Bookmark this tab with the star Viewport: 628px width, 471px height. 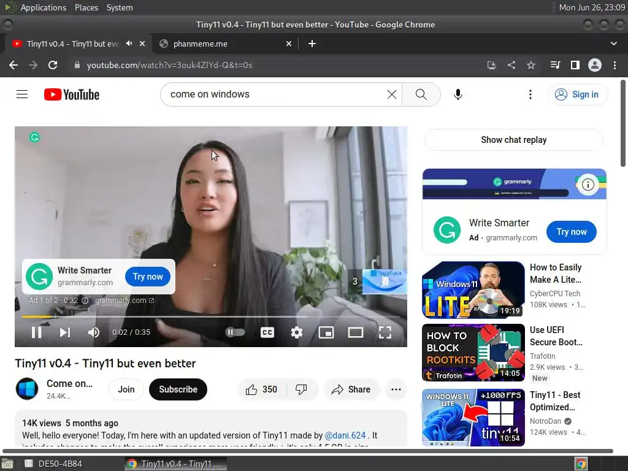point(530,65)
